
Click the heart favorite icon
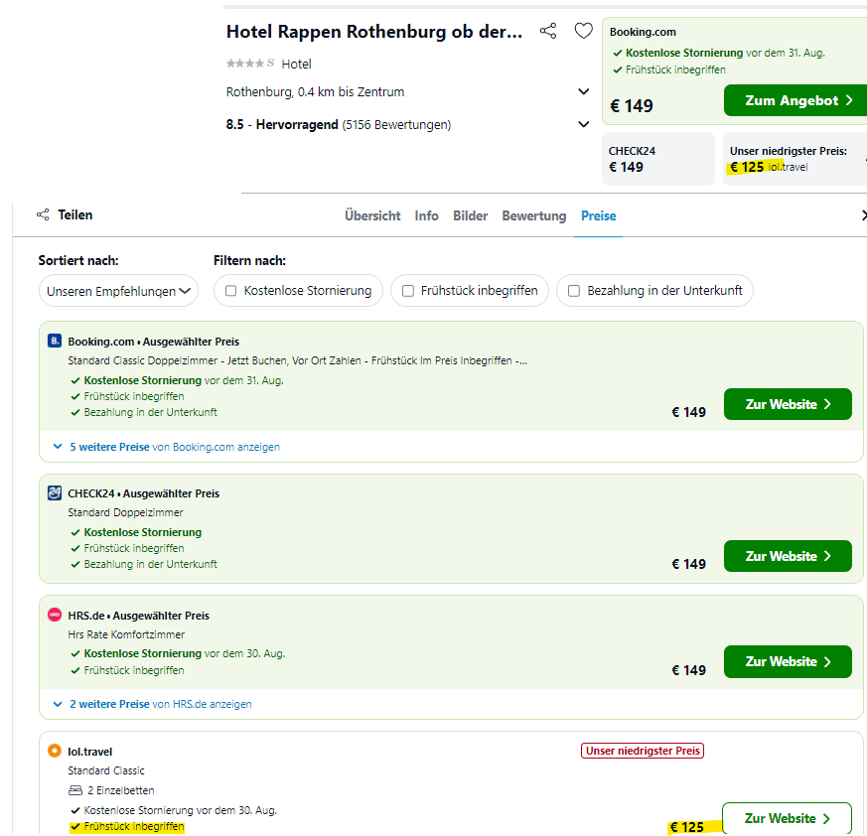click(584, 32)
